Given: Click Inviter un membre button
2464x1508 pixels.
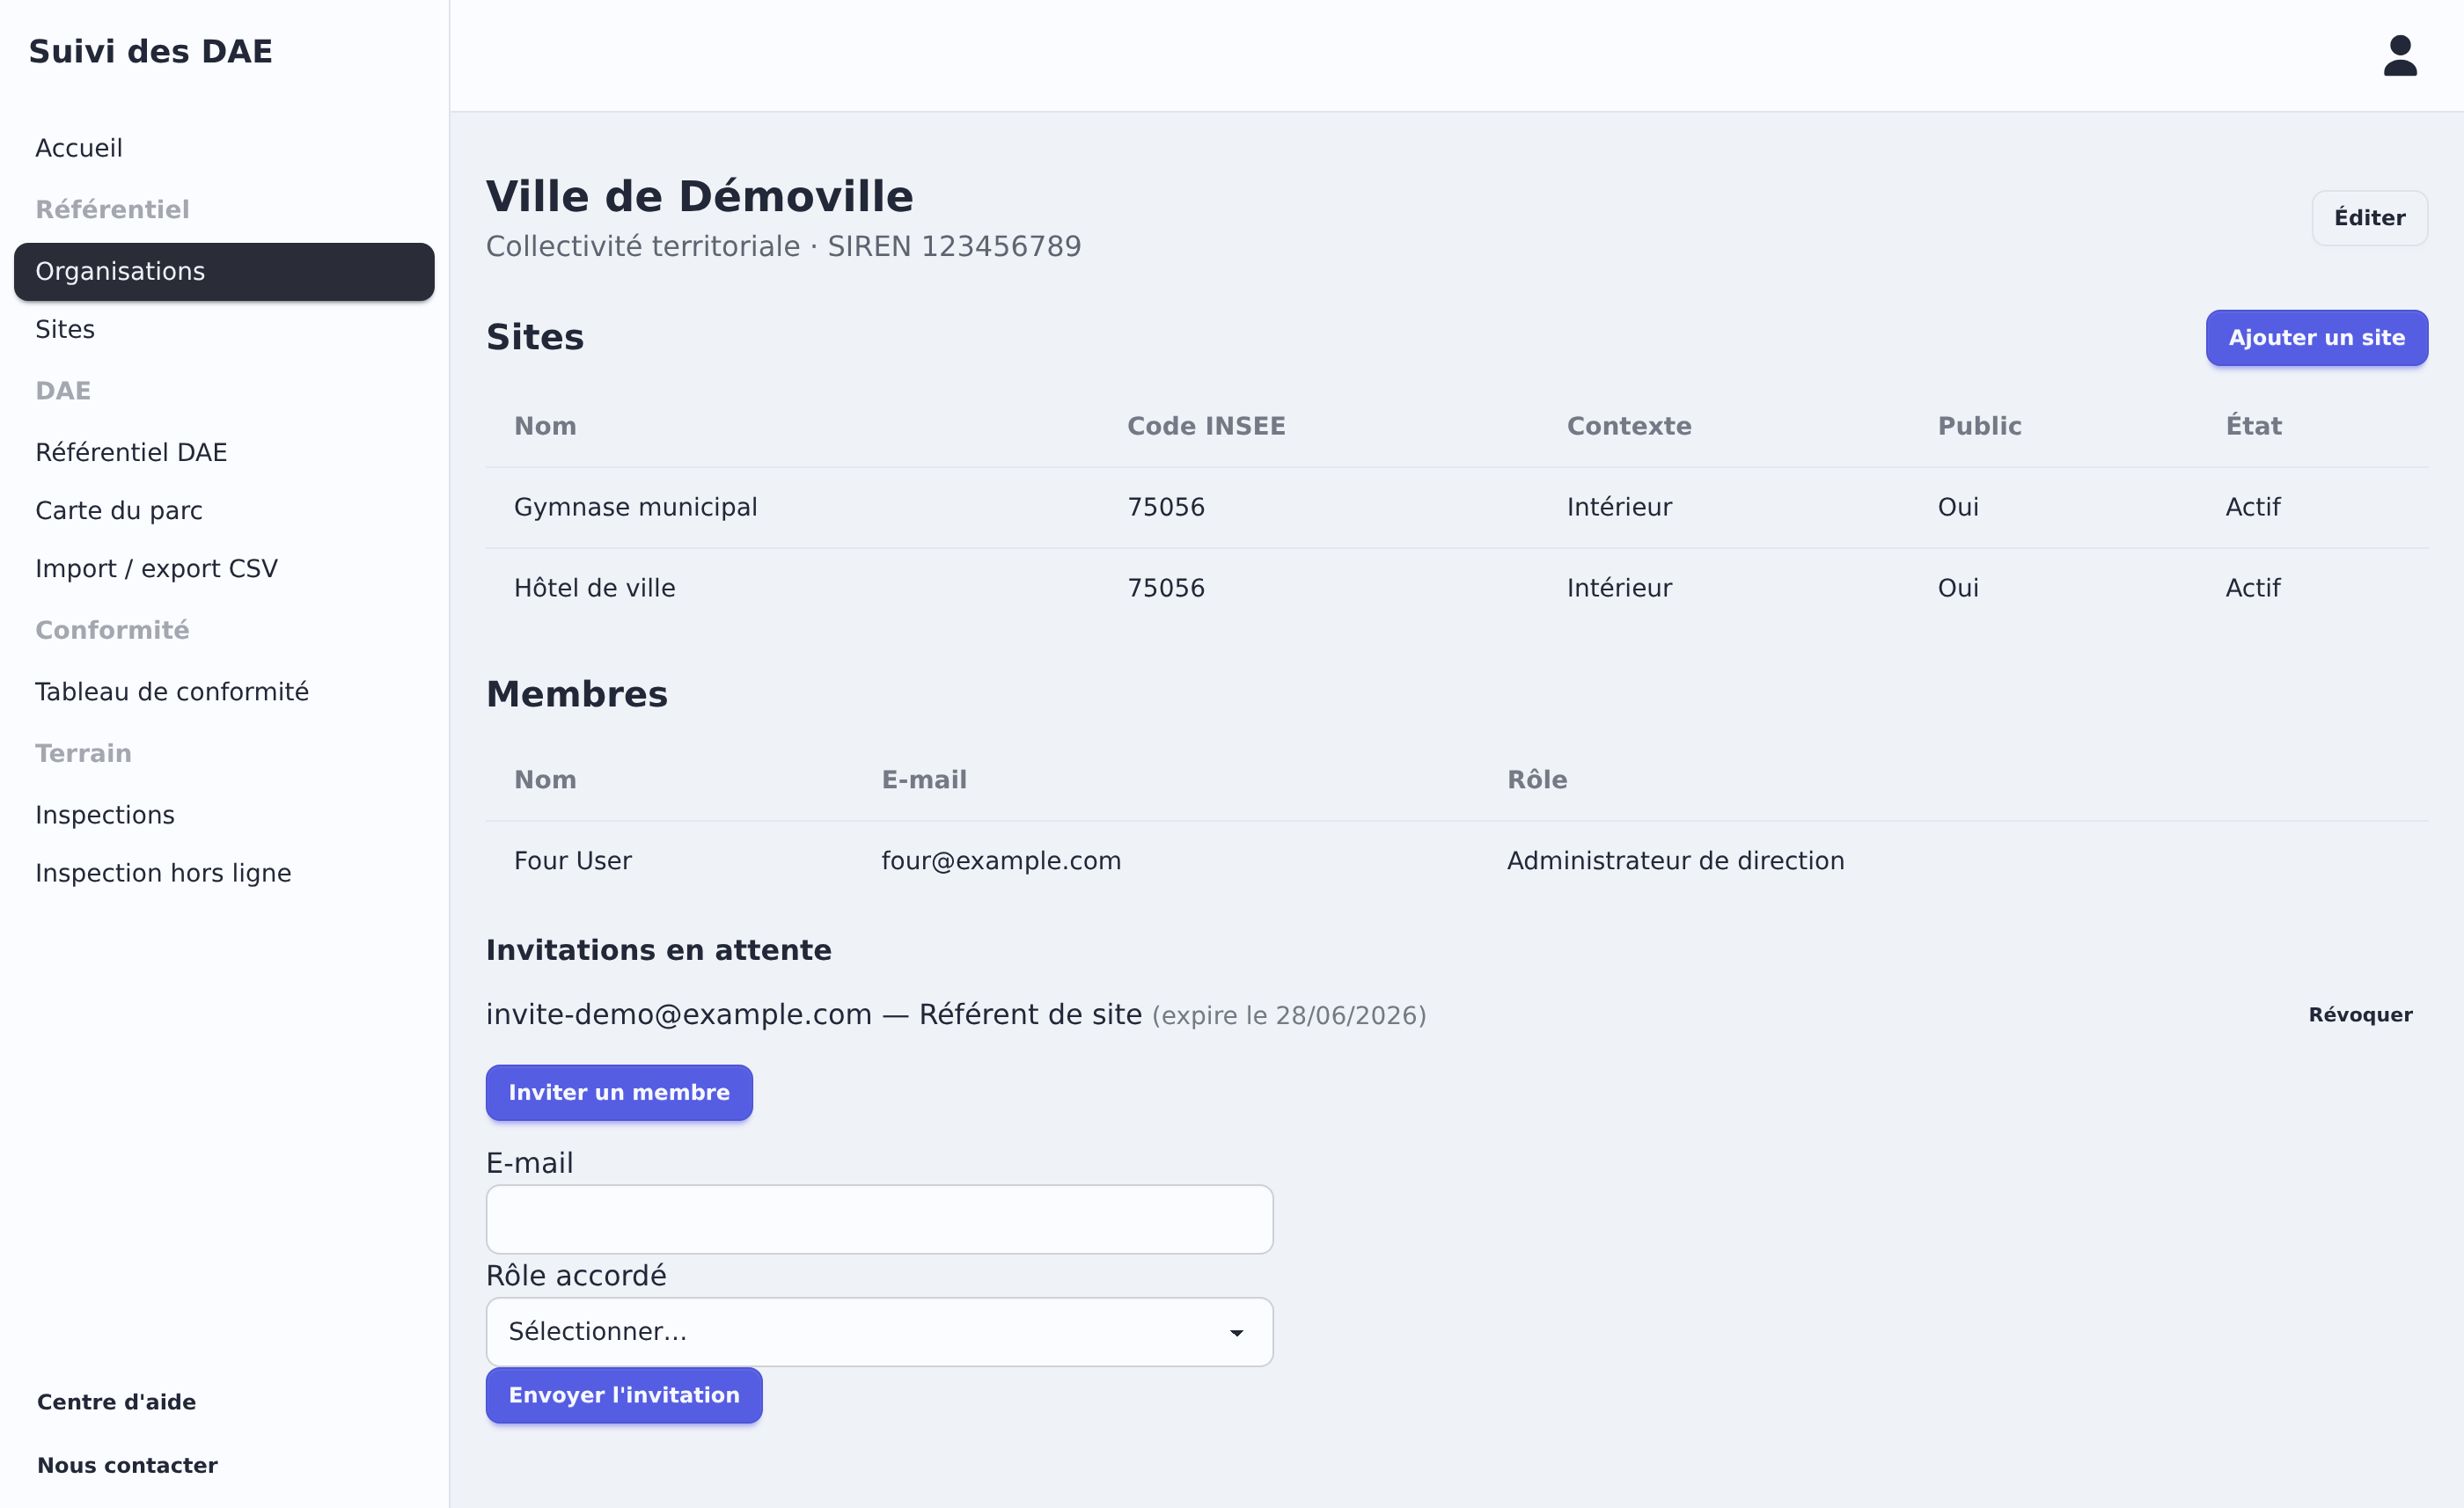Looking at the screenshot, I should point(619,1092).
